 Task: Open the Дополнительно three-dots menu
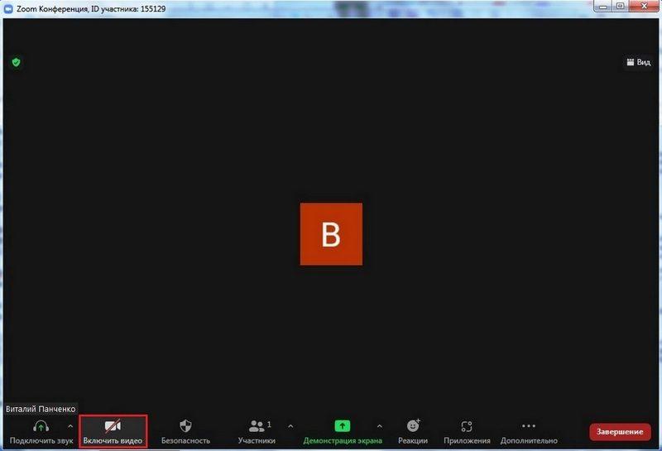point(529,432)
